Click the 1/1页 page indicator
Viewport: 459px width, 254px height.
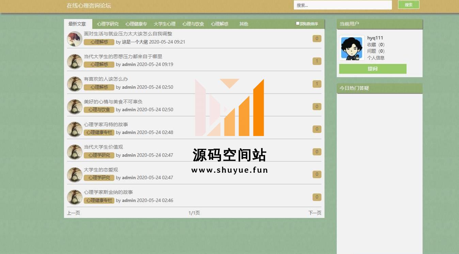pyautogui.click(x=194, y=213)
